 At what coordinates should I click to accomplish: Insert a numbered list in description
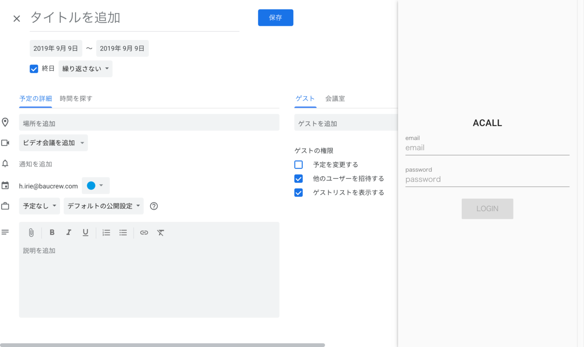click(106, 233)
